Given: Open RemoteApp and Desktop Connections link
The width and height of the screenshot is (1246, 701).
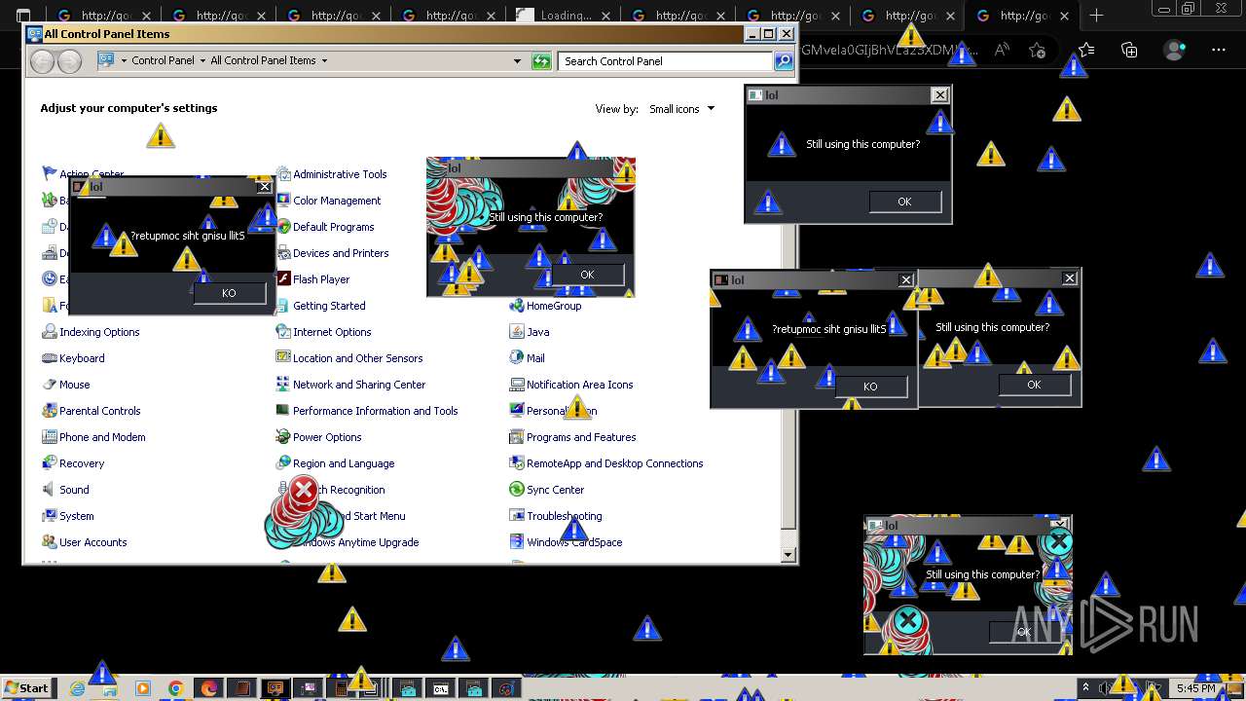Looking at the screenshot, I should [x=614, y=463].
